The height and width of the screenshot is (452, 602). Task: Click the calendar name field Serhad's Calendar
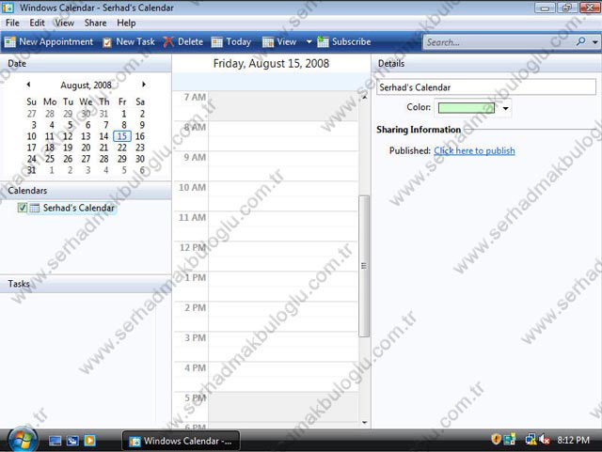pos(486,87)
